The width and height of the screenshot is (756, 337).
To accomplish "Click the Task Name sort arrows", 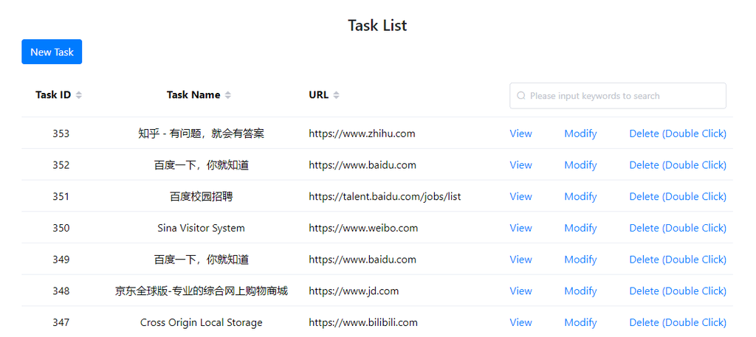I will (x=228, y=95).
